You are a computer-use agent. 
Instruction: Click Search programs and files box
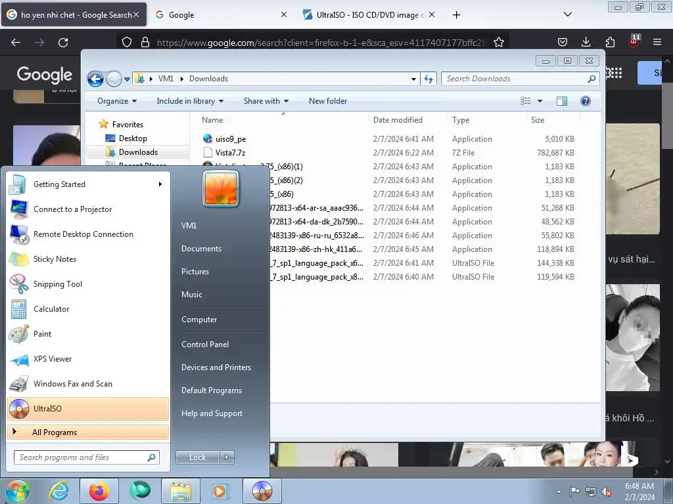click(86, 457)
